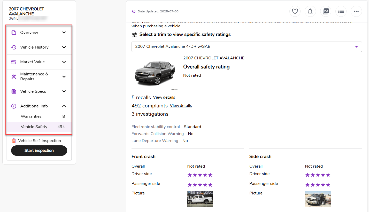Click the Market Value storefront icon
Screen dimensions: 369x212
pyautogui.click(x=14, y=62)
